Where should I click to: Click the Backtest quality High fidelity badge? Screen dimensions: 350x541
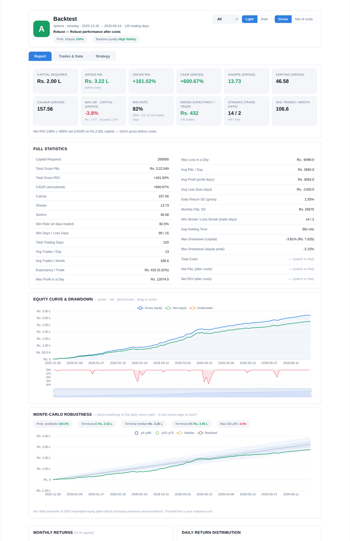point(116,39)
